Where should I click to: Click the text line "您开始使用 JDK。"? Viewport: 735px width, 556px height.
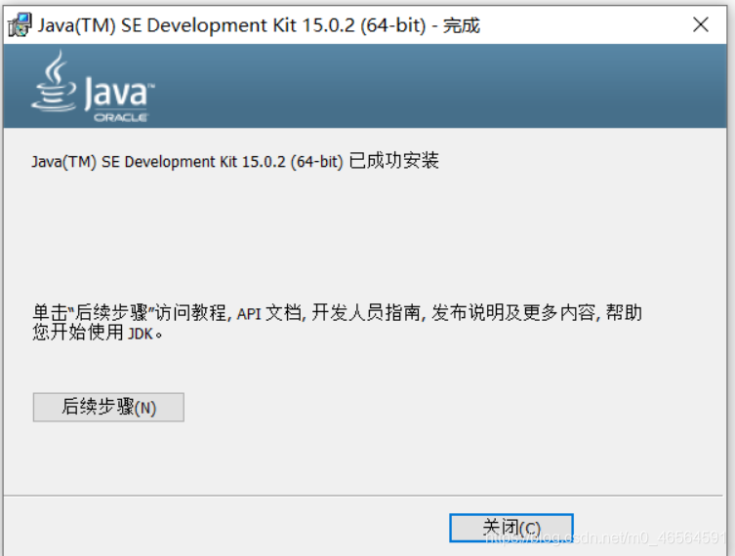[x=98, y=333]
